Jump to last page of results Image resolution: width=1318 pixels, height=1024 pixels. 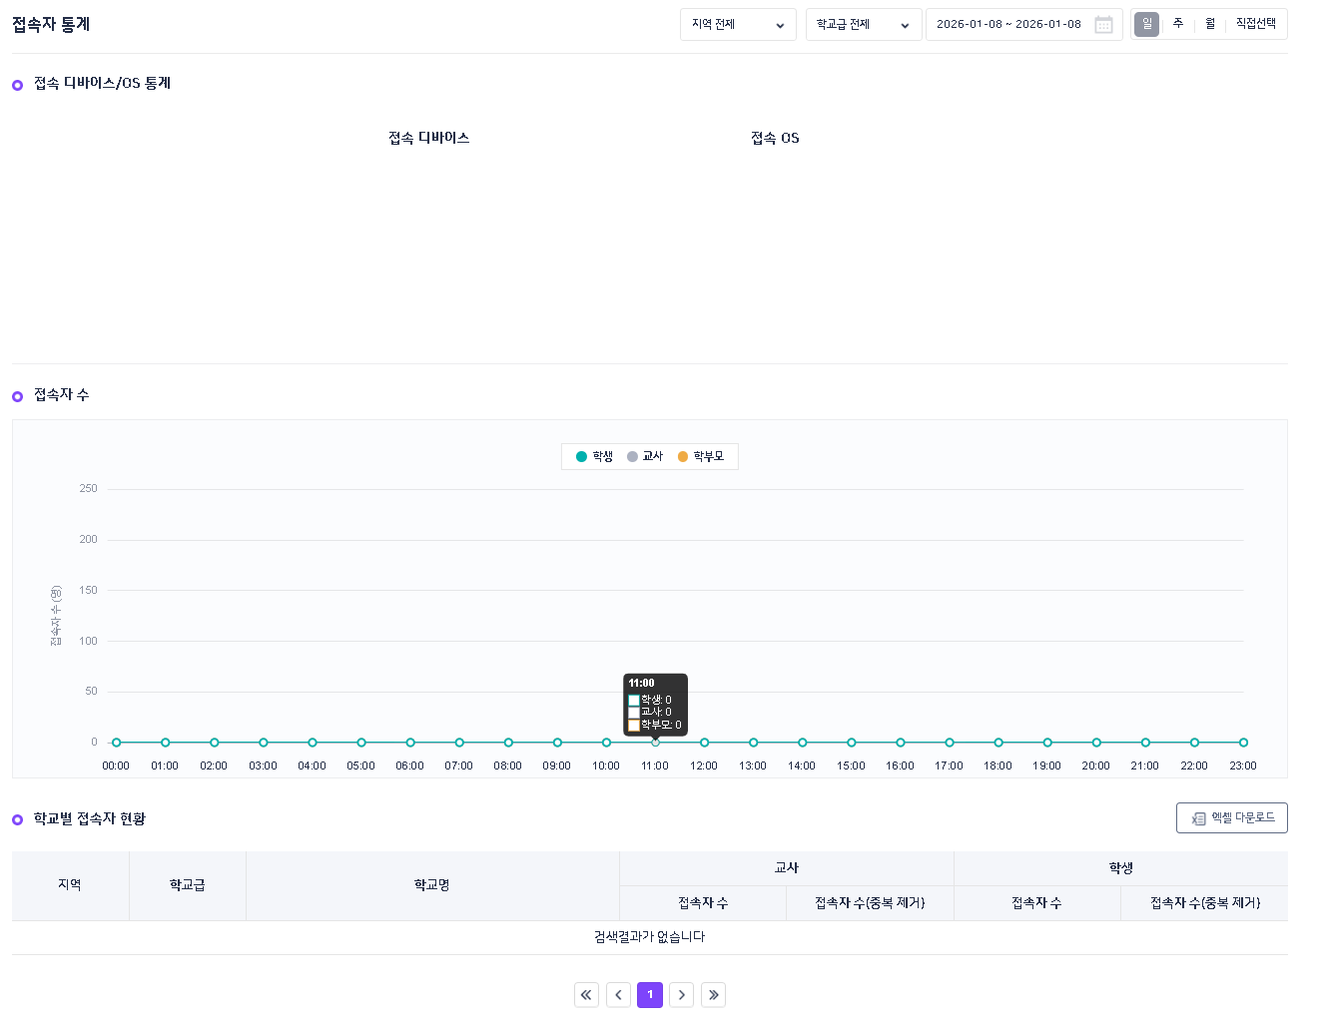713,995
